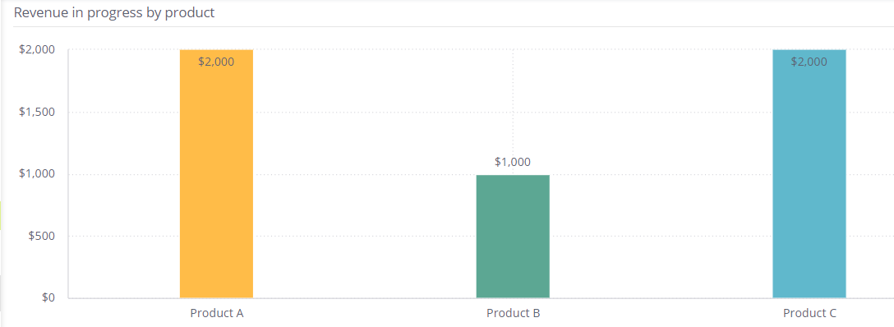Select the green Product B bar
Viewport: 894px width, 327px height.
[x=513, y=236]
